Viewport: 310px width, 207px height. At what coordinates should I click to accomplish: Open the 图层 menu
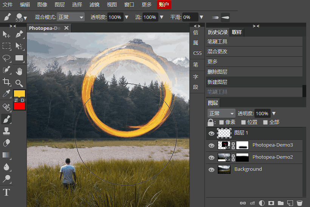coord(60,5)
